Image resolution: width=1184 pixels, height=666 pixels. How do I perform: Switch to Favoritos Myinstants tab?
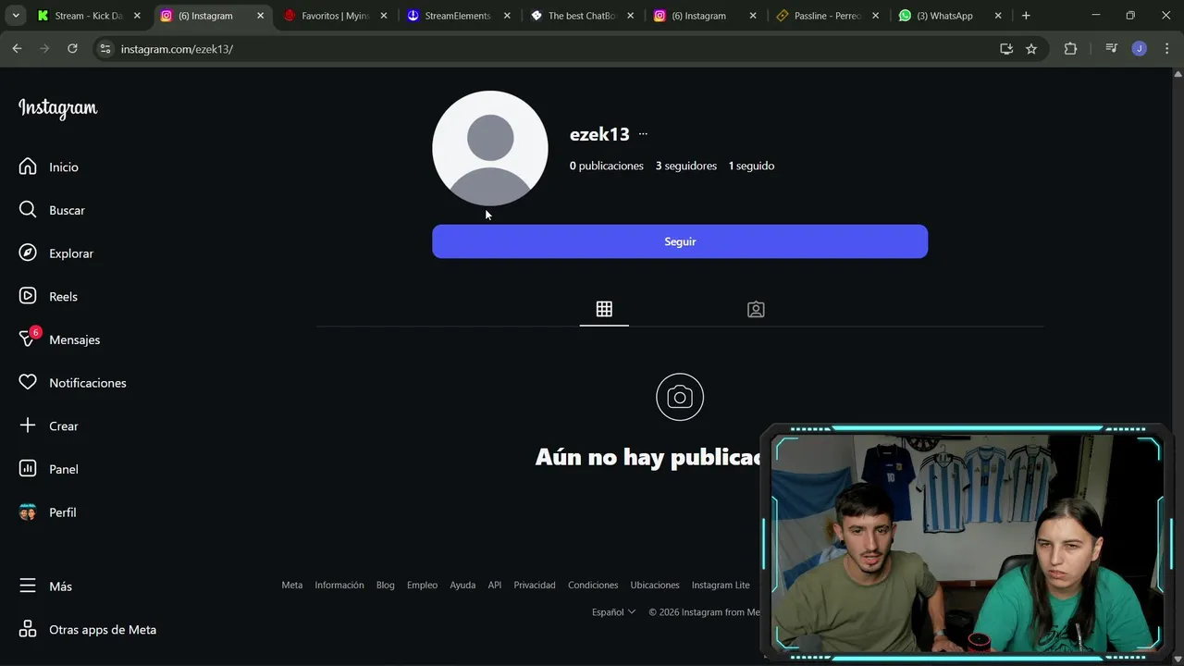pyautogui.click(x=334, y=16)
